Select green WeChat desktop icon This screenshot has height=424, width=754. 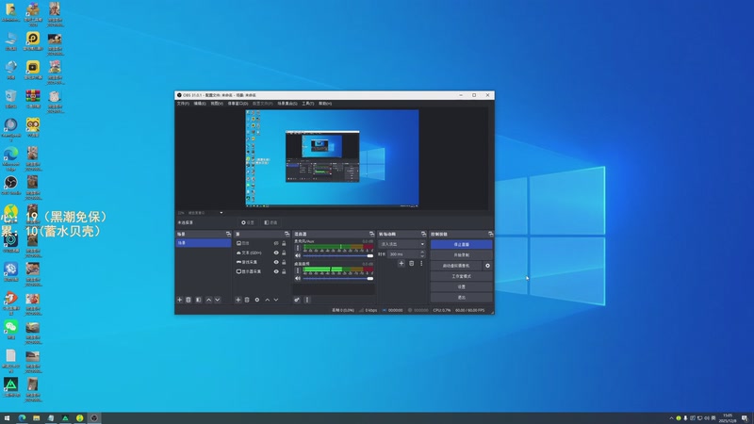[10, 329]
